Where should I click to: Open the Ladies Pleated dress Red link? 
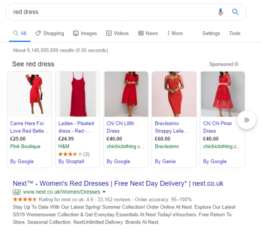point(76,127)
